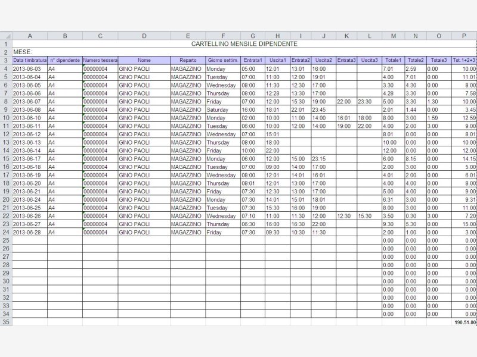
Task: Select column A header
Action: 30,36
